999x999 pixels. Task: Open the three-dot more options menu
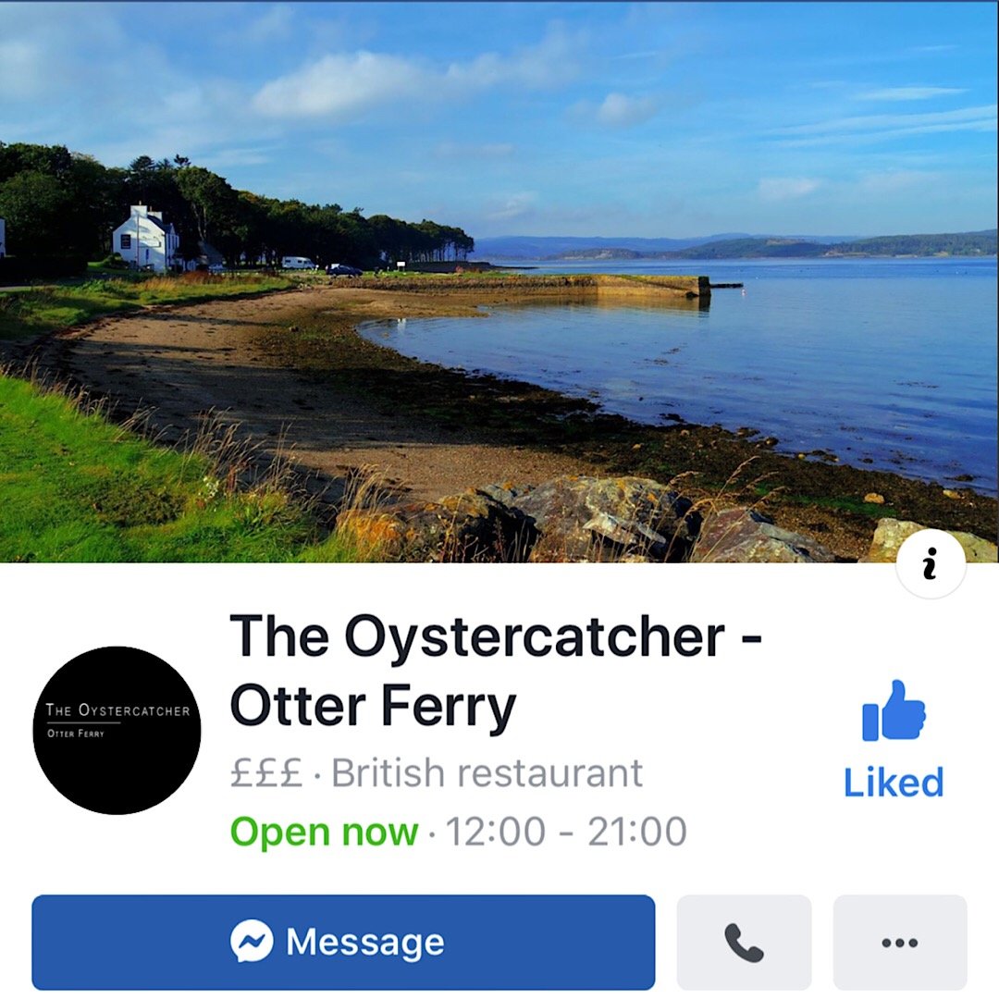click(x=900, y=942)
